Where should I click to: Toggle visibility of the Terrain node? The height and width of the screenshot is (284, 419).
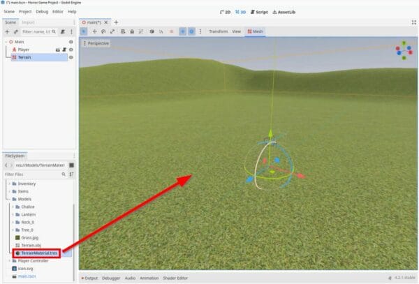71,58
